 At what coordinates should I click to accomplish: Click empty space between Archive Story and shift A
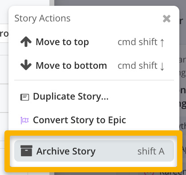[117, 151]
